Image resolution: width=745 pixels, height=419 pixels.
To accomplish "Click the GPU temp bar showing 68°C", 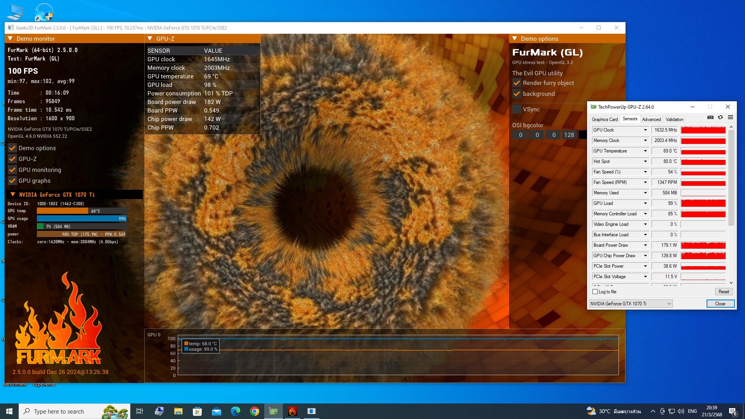I will (x=82, y=211).
